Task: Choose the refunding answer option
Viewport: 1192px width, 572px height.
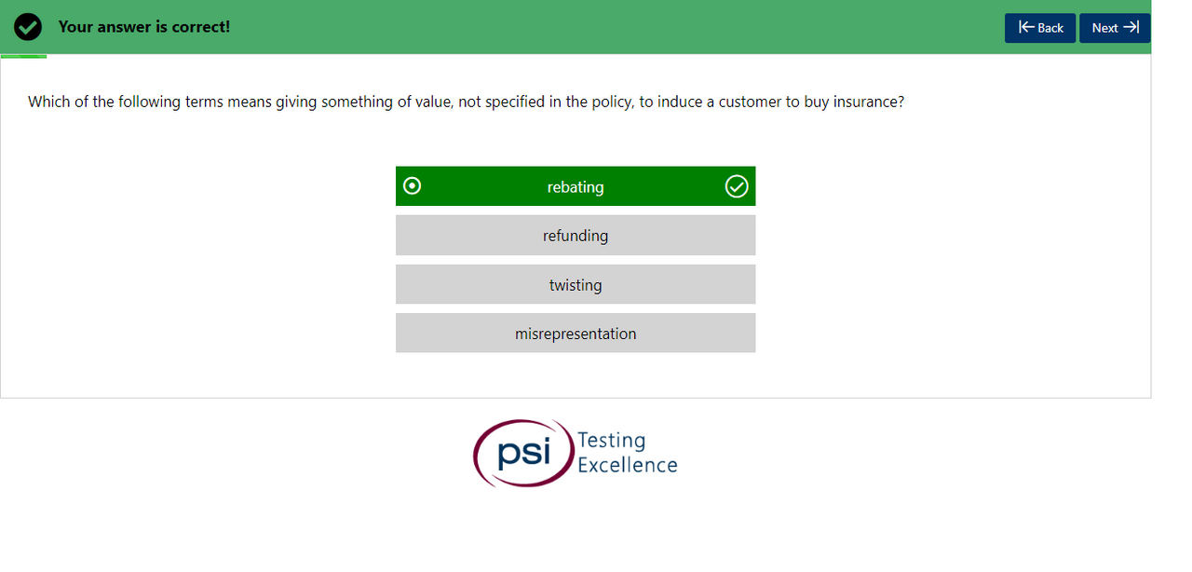Action: [575, 236]
